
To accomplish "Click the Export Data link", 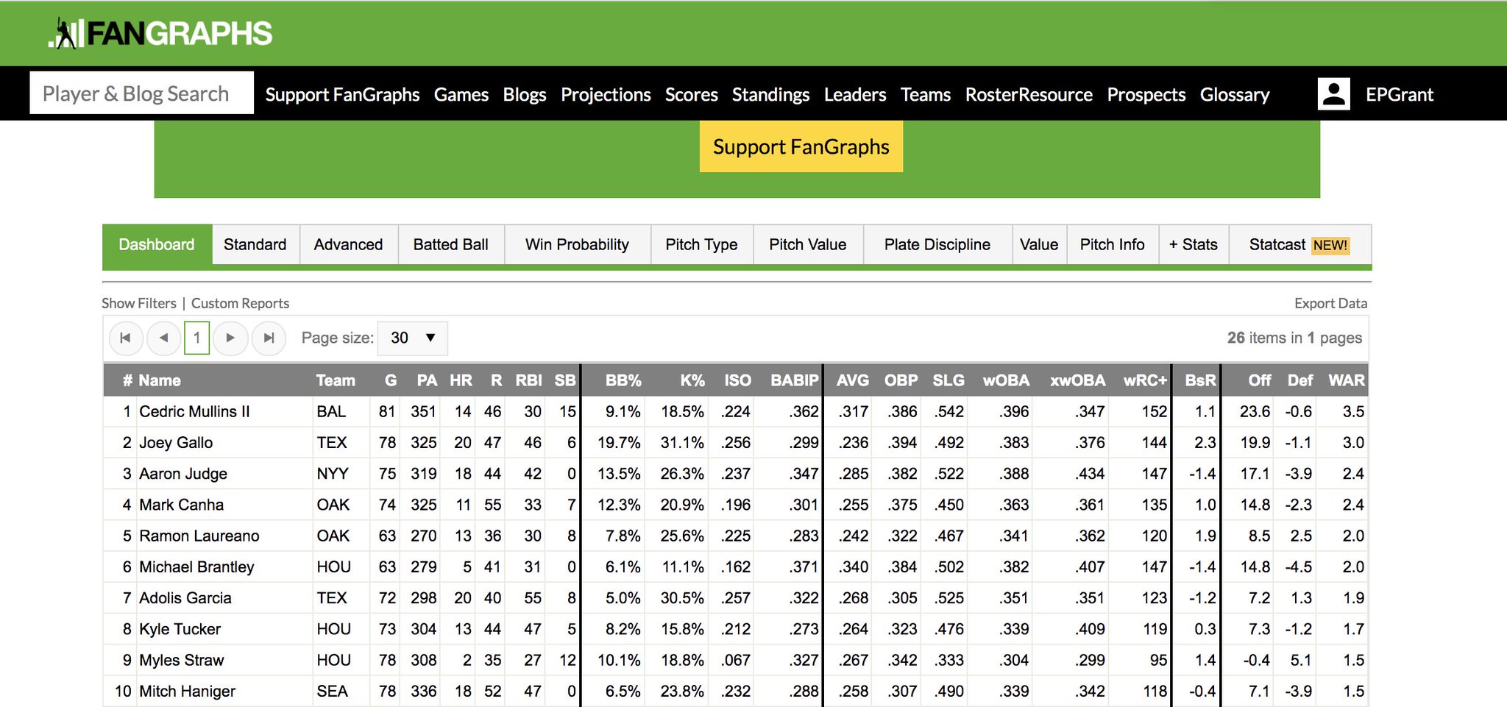I will 1330,302.
